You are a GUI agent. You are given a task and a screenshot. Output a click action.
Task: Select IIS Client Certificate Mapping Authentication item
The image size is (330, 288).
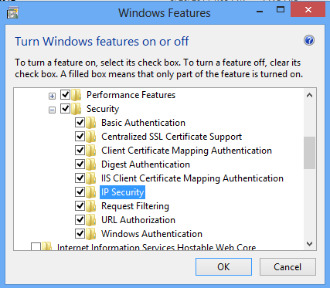pos(192,178)
